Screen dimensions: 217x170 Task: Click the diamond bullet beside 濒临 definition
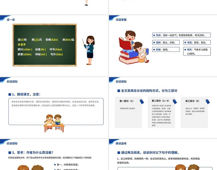[185, 42]
